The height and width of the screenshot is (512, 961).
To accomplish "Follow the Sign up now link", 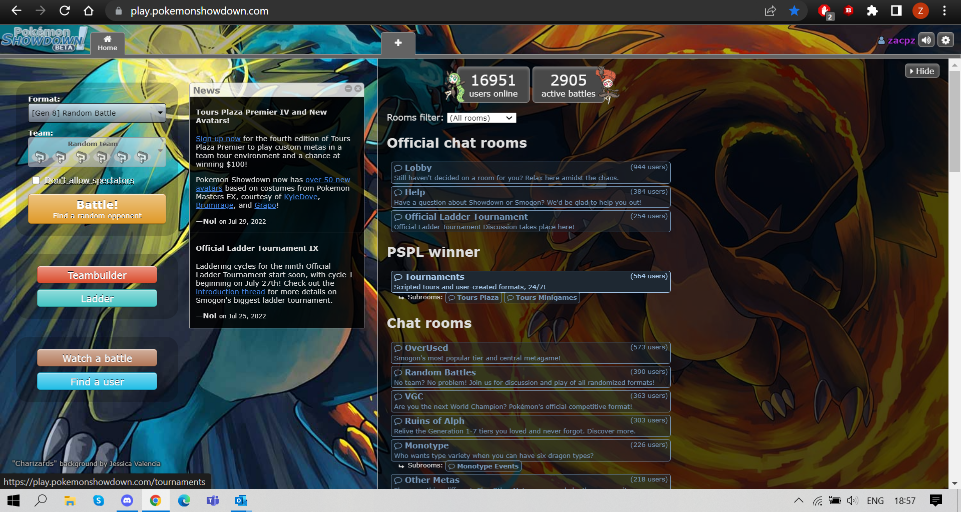I will pyautogui.click(x=218, y=139).
